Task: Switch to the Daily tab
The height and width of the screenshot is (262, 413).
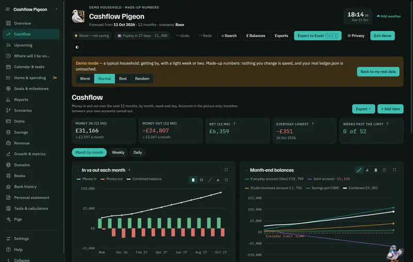Action: pyautogui.click(x=137, y=152)
